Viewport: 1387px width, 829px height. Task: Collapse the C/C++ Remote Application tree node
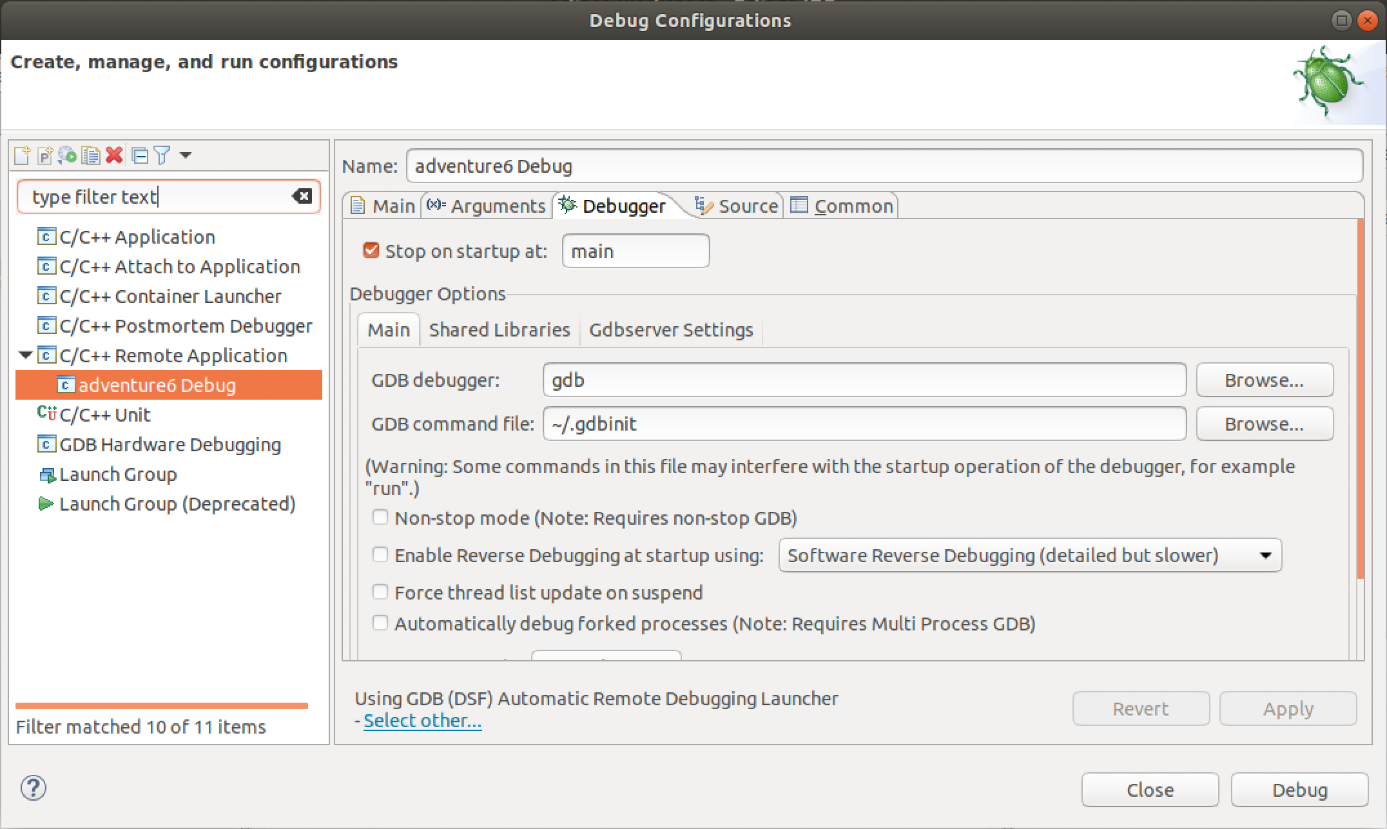[x=26, y=355]
